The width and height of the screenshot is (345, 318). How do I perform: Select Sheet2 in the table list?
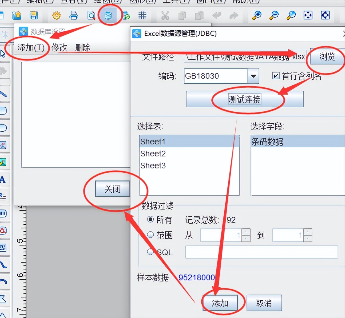click(x=153, y=154)
